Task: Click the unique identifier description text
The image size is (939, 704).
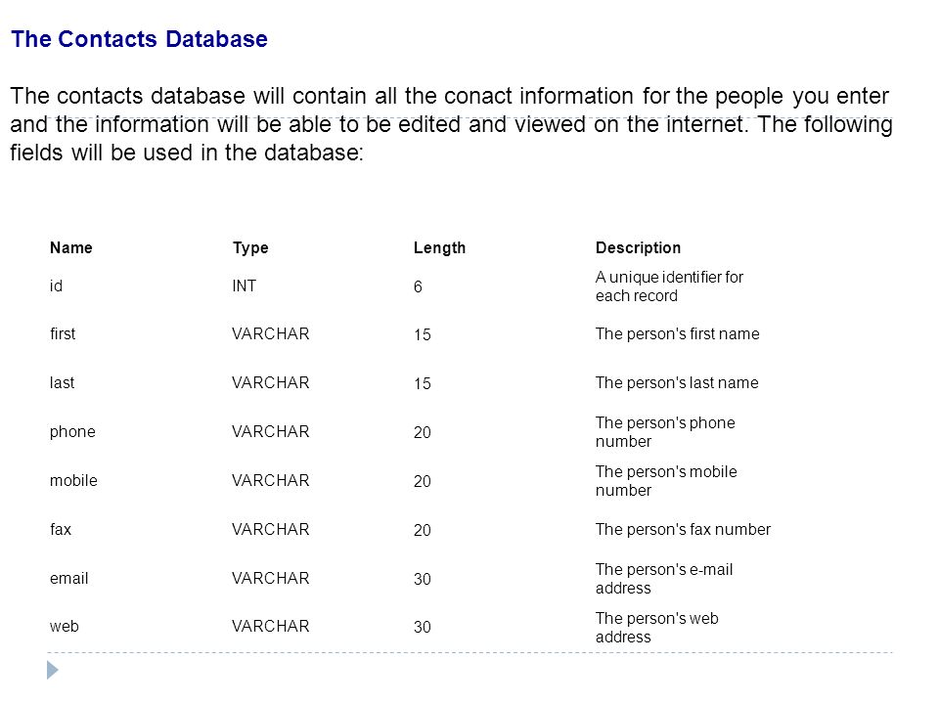Action: [669, 286]
